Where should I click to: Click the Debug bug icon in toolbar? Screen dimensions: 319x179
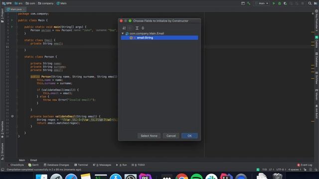280,3
